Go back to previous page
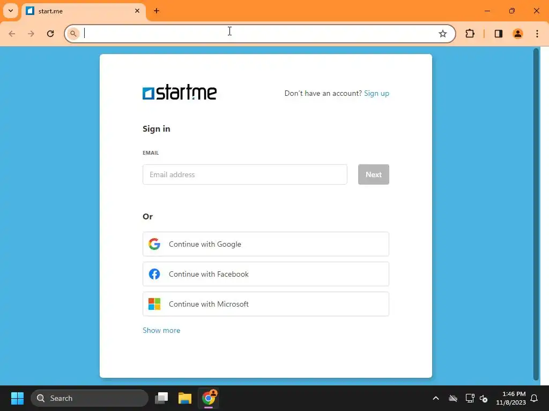 click(12, 34)
